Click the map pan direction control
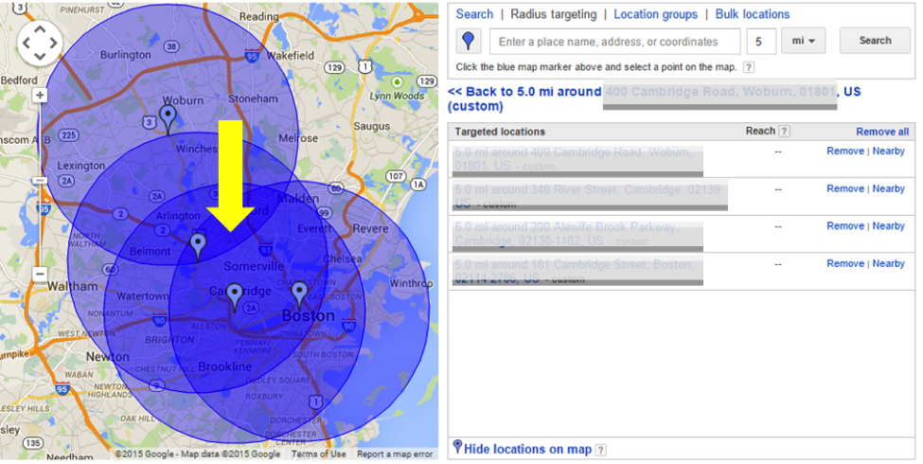 (x=40, y=42)
